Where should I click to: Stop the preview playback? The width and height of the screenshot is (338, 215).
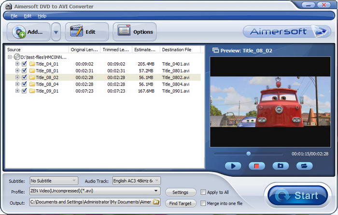[x=257, y=166]
